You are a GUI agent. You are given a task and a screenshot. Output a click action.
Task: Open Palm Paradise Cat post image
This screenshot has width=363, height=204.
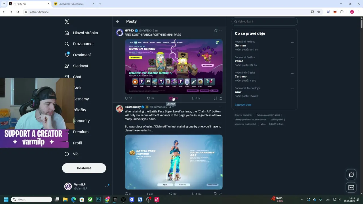tap(174, 162)
